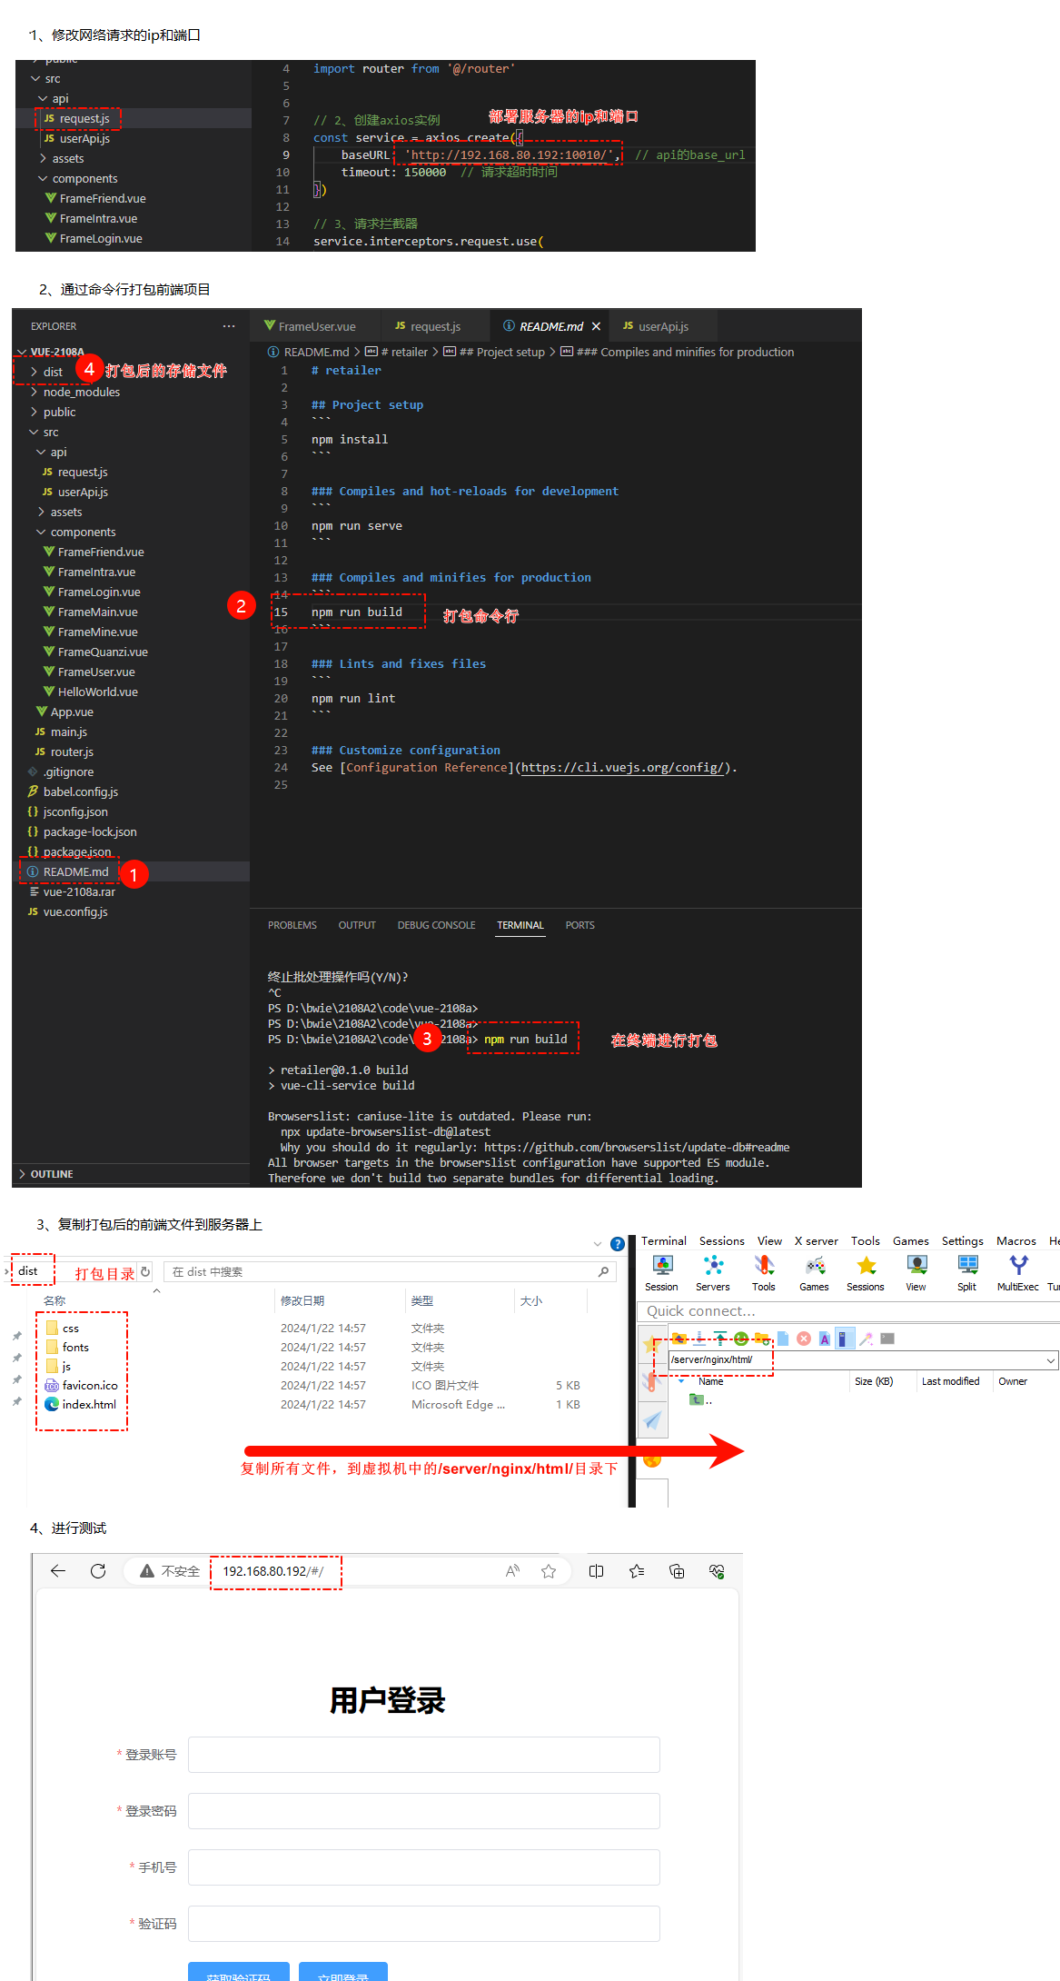Click the blue help icon in File Explorer

tap(618, 1244)
